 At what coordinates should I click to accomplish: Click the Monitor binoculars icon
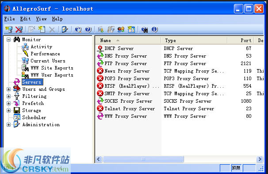17,39
